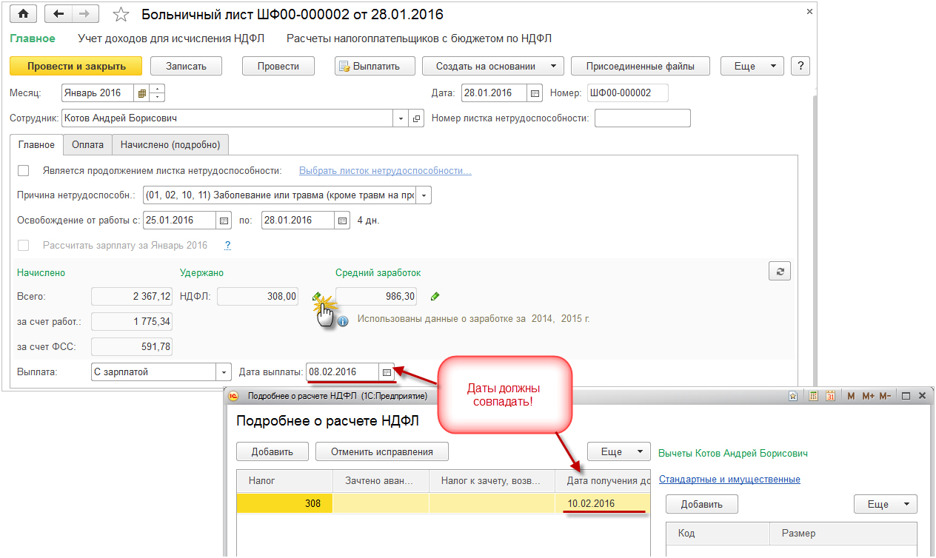
Task: Click the M memory button in title bar
Action: (x=851, y=396)
